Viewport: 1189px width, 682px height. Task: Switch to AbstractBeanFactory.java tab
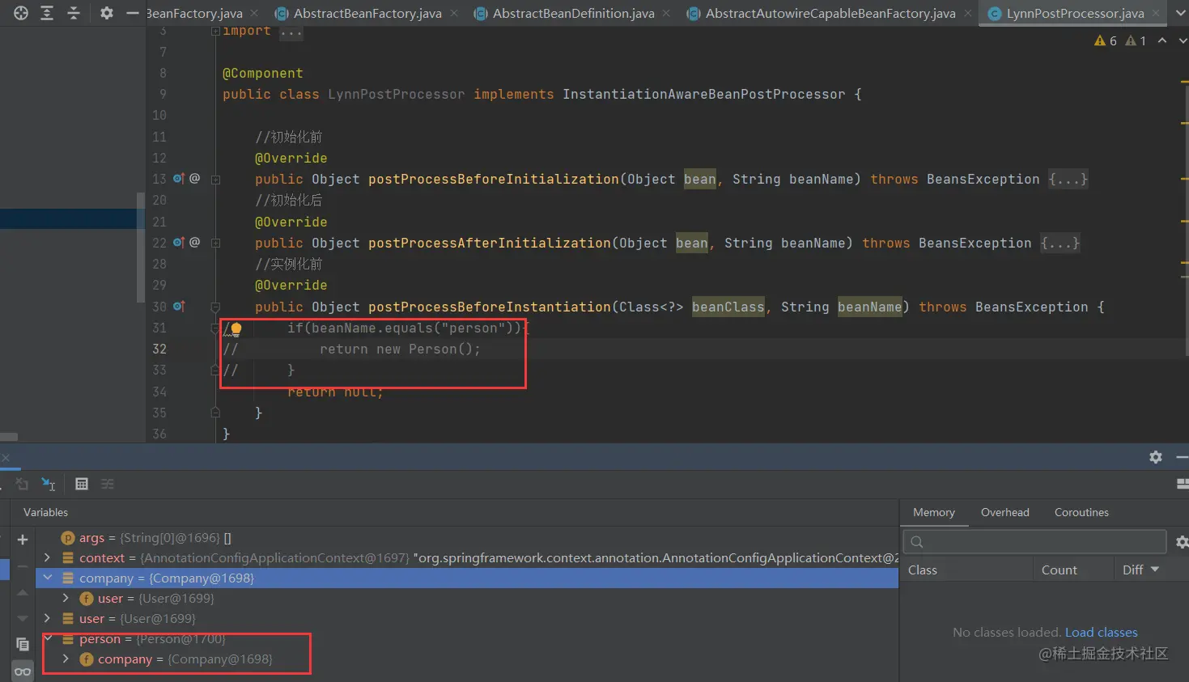coord(367,13)
